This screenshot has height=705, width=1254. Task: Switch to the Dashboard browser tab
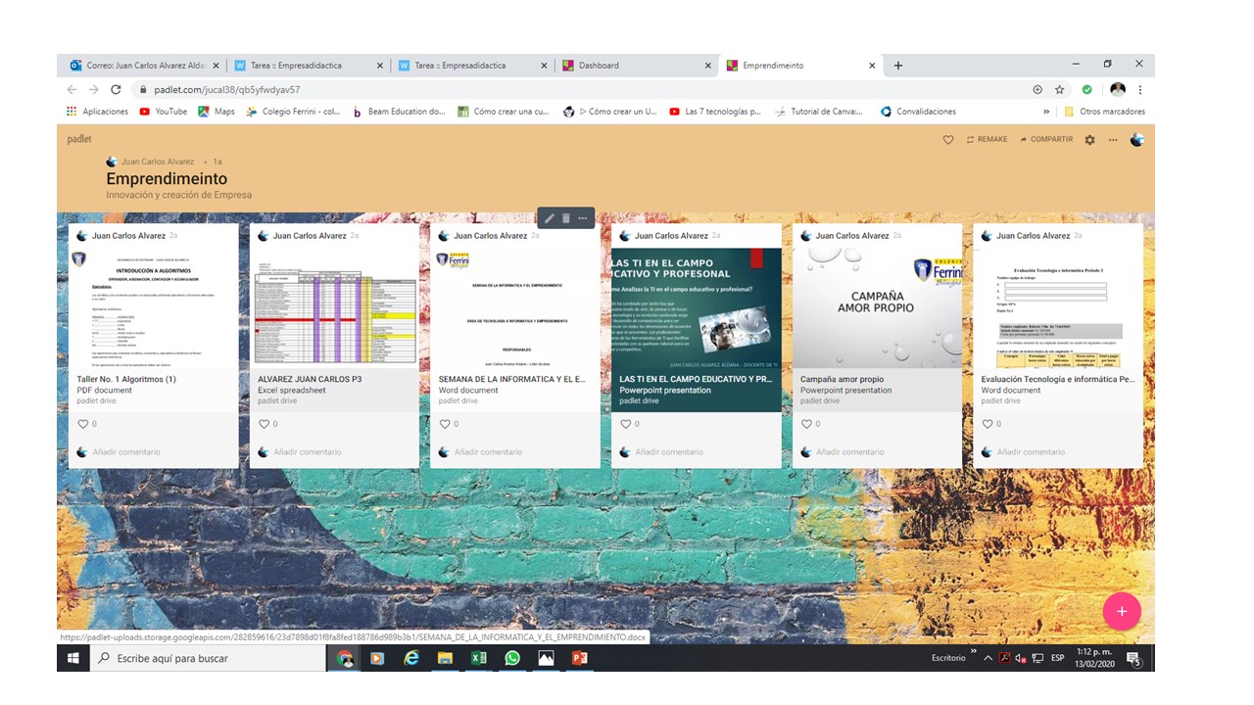(x=599, y=66)
